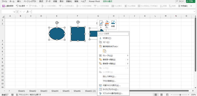This screenshot has height=96, width=197.
Task: Click the rotate handle above the ellipse
Action: [57, 23]
